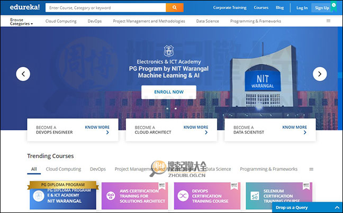Viewport: 343px width, 213px height.
Task: Select DevOps tab under Trending Courses
Action: [98, 169]
